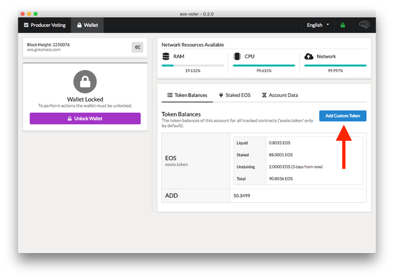This screenshot has width=394, height=279.
Task: Open the Account Data tab
Action: pyautogui.click(x=279, y=95)
